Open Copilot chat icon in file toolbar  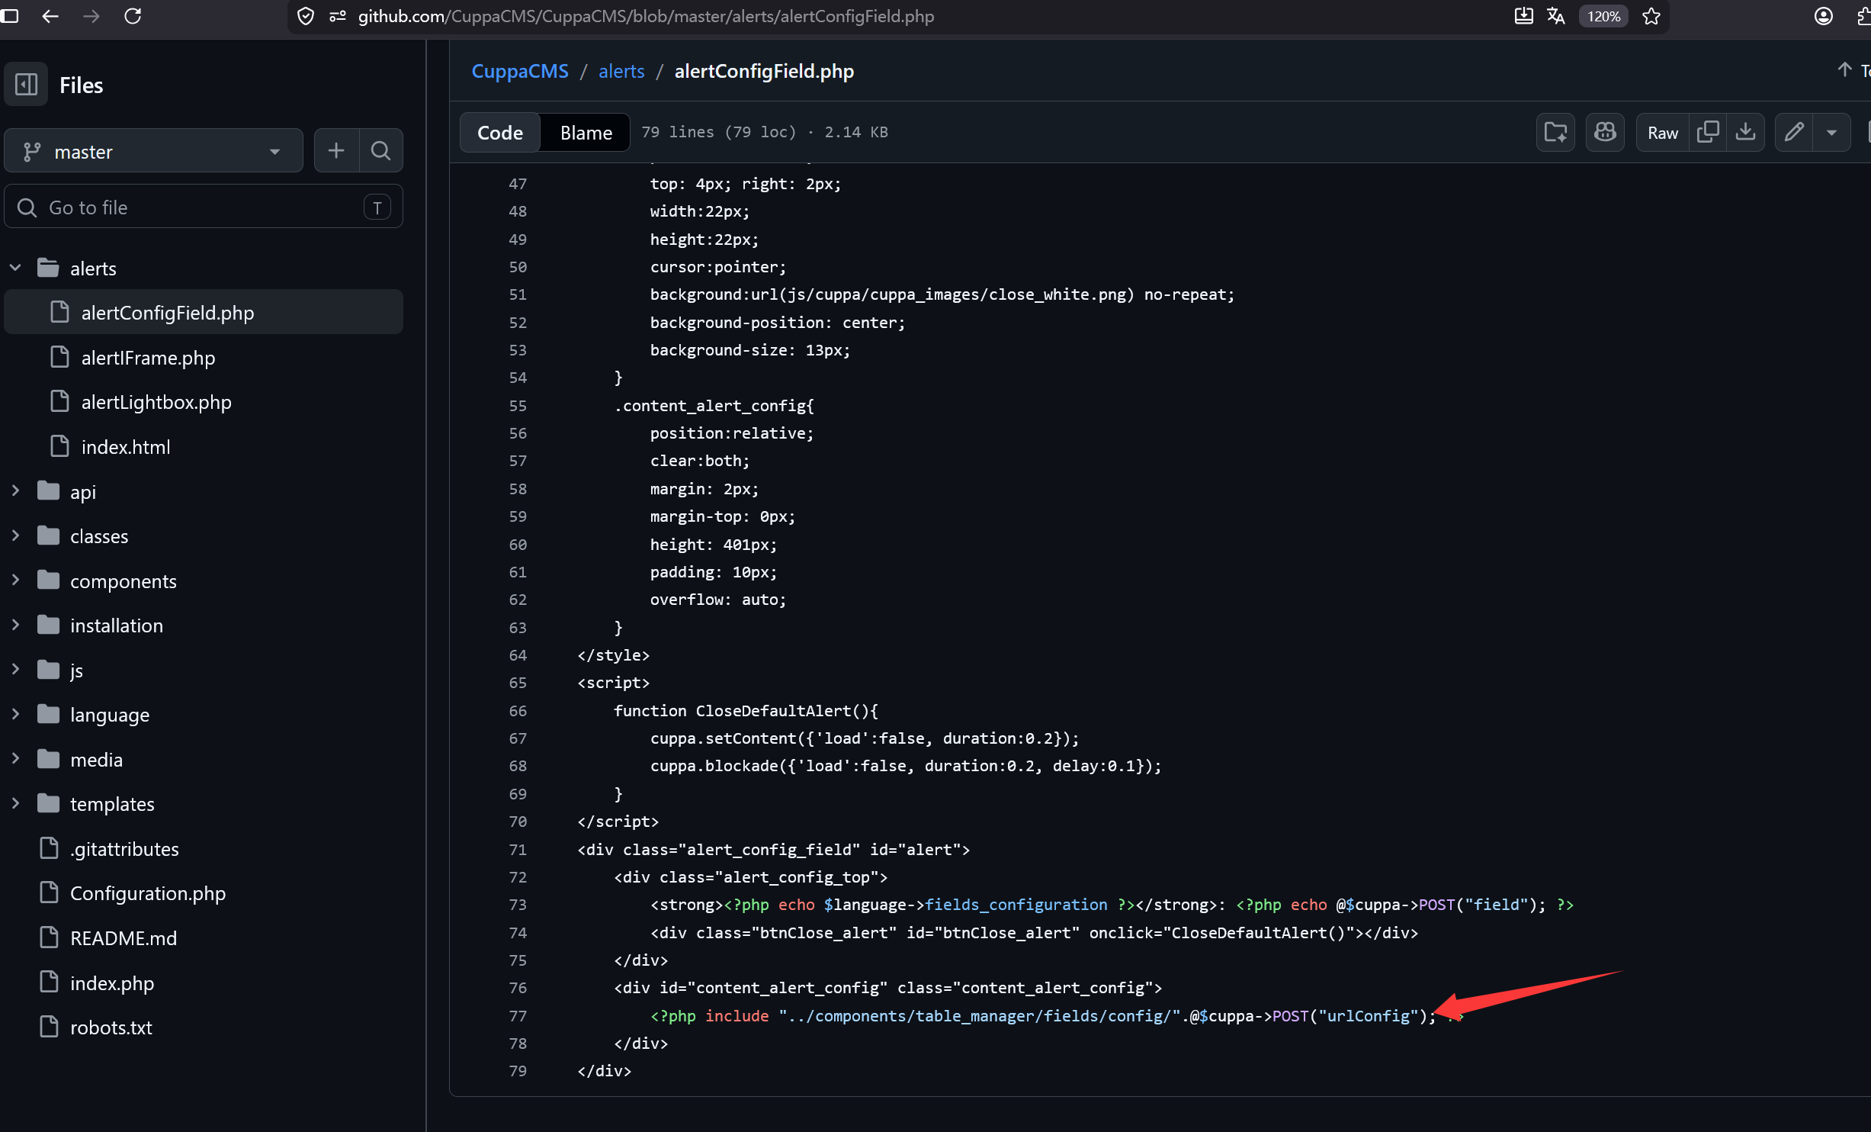pos(1605,132)
